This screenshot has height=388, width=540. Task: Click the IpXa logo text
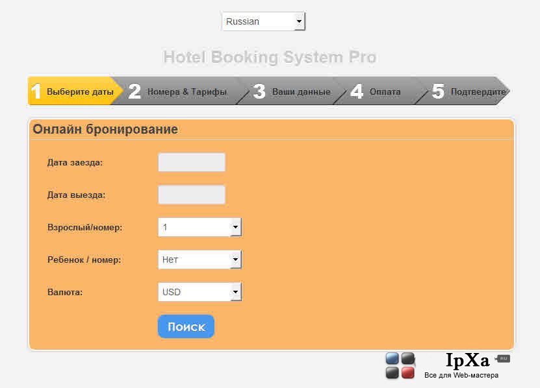[x=467, y=360]
